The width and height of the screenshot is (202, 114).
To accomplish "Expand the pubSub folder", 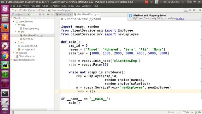I will click(x=14, y=53).
